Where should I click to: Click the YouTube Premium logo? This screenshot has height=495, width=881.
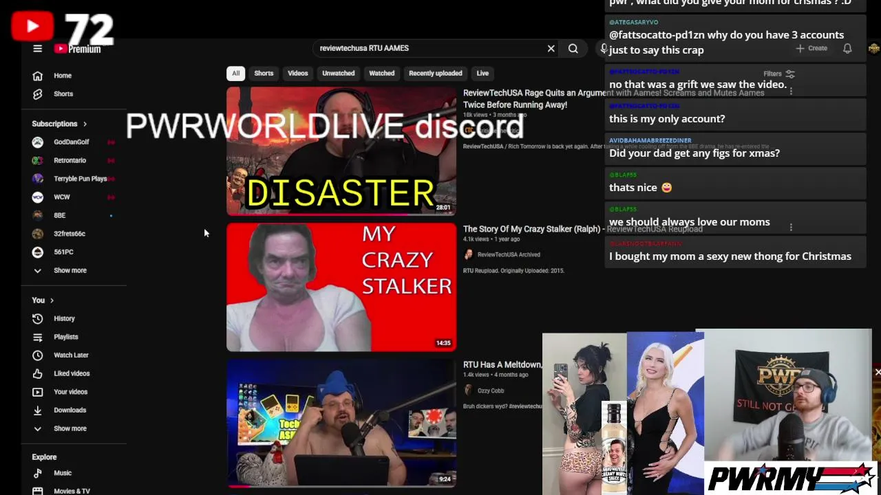pos(78,49)
